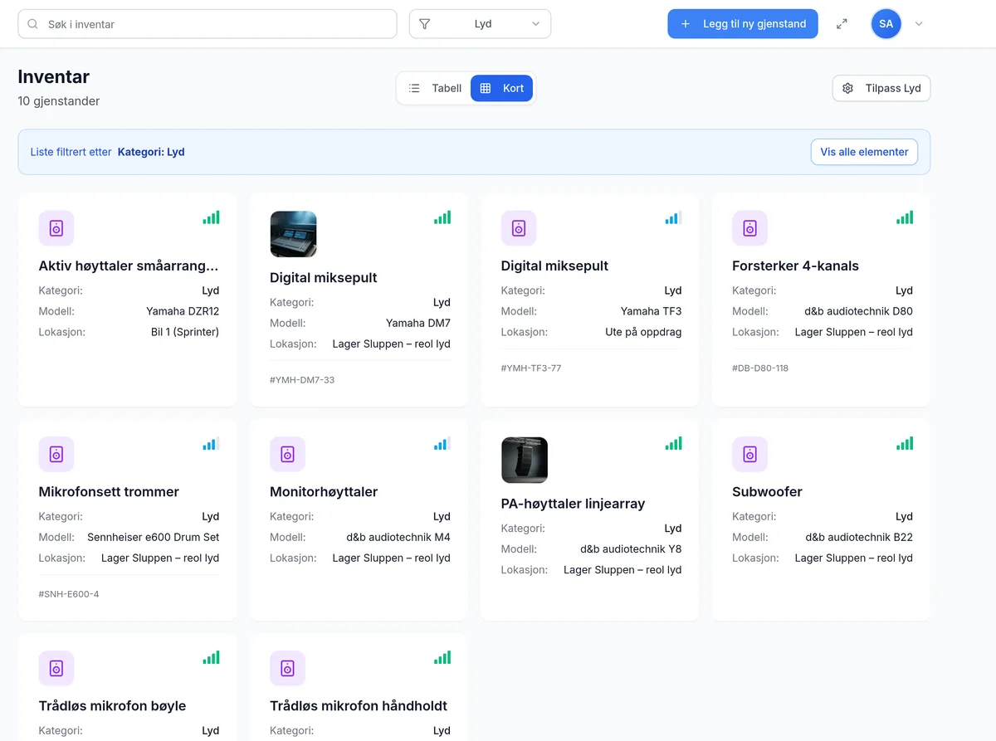Click speaker icon on Trådløs mikrofon håndholdt card

[287, 668]
